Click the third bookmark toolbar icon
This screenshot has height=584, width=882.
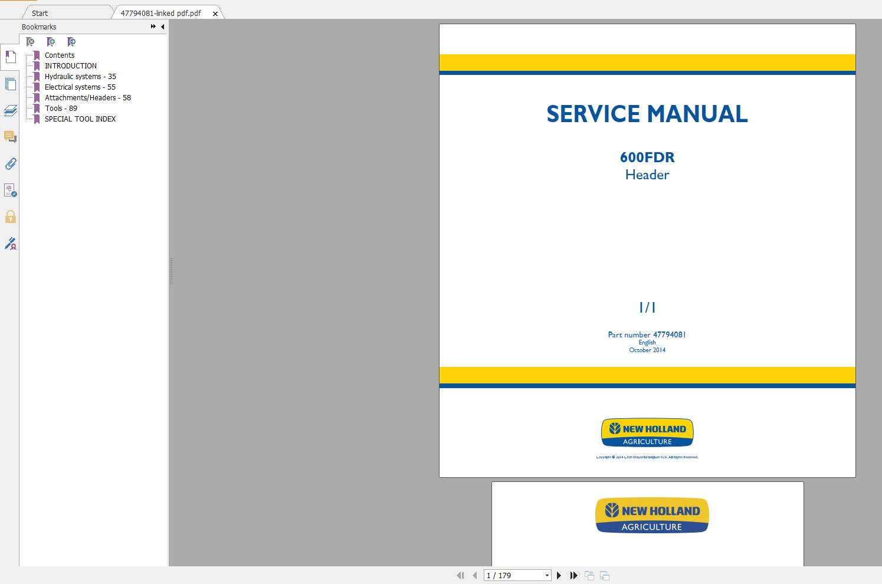[71, 42]
